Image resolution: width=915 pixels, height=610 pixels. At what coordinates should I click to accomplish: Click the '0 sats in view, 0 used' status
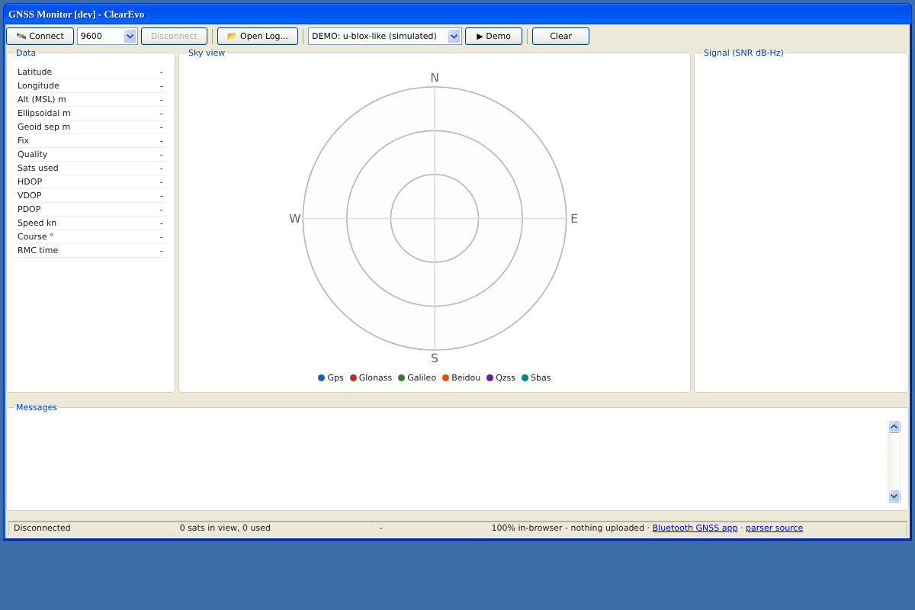274,528
